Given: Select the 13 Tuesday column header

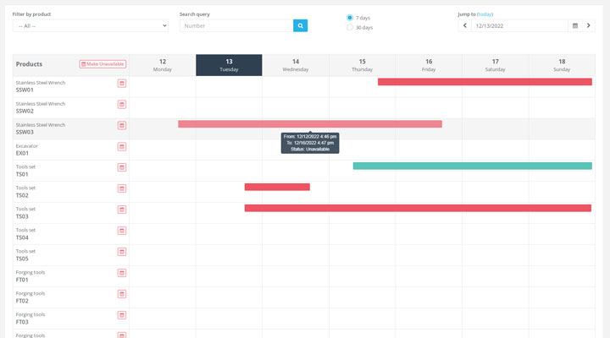Looking at the screenshot, I should [x=229, y=65].
